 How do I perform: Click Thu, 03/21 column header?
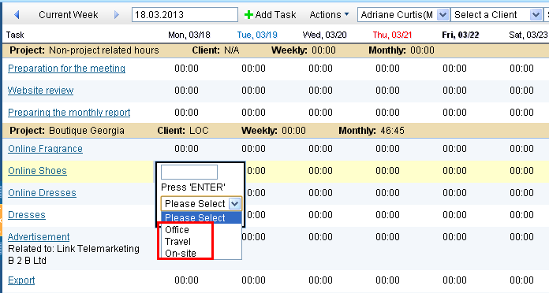[392, 35]
